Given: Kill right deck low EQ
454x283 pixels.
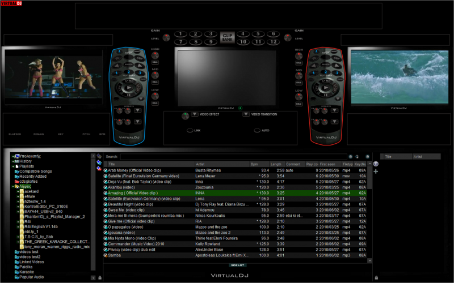Looking at the screenshot, I should click(299, 104).
